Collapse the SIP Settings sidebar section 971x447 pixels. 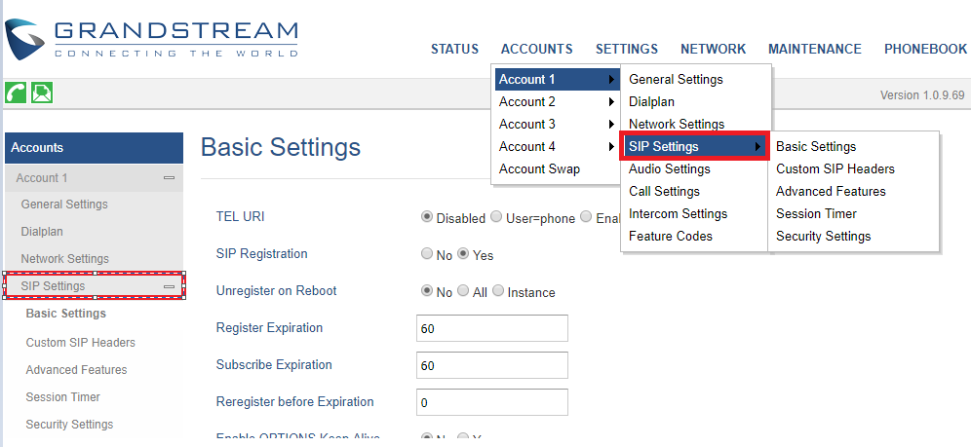tap(169, 286)
